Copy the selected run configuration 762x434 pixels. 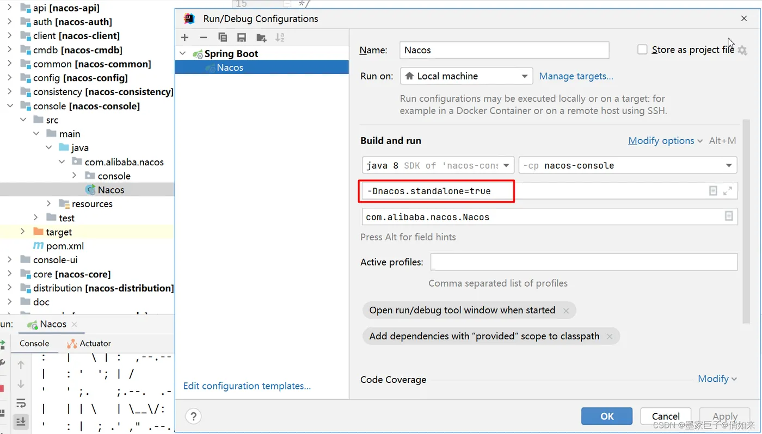(x=223, y=38)
